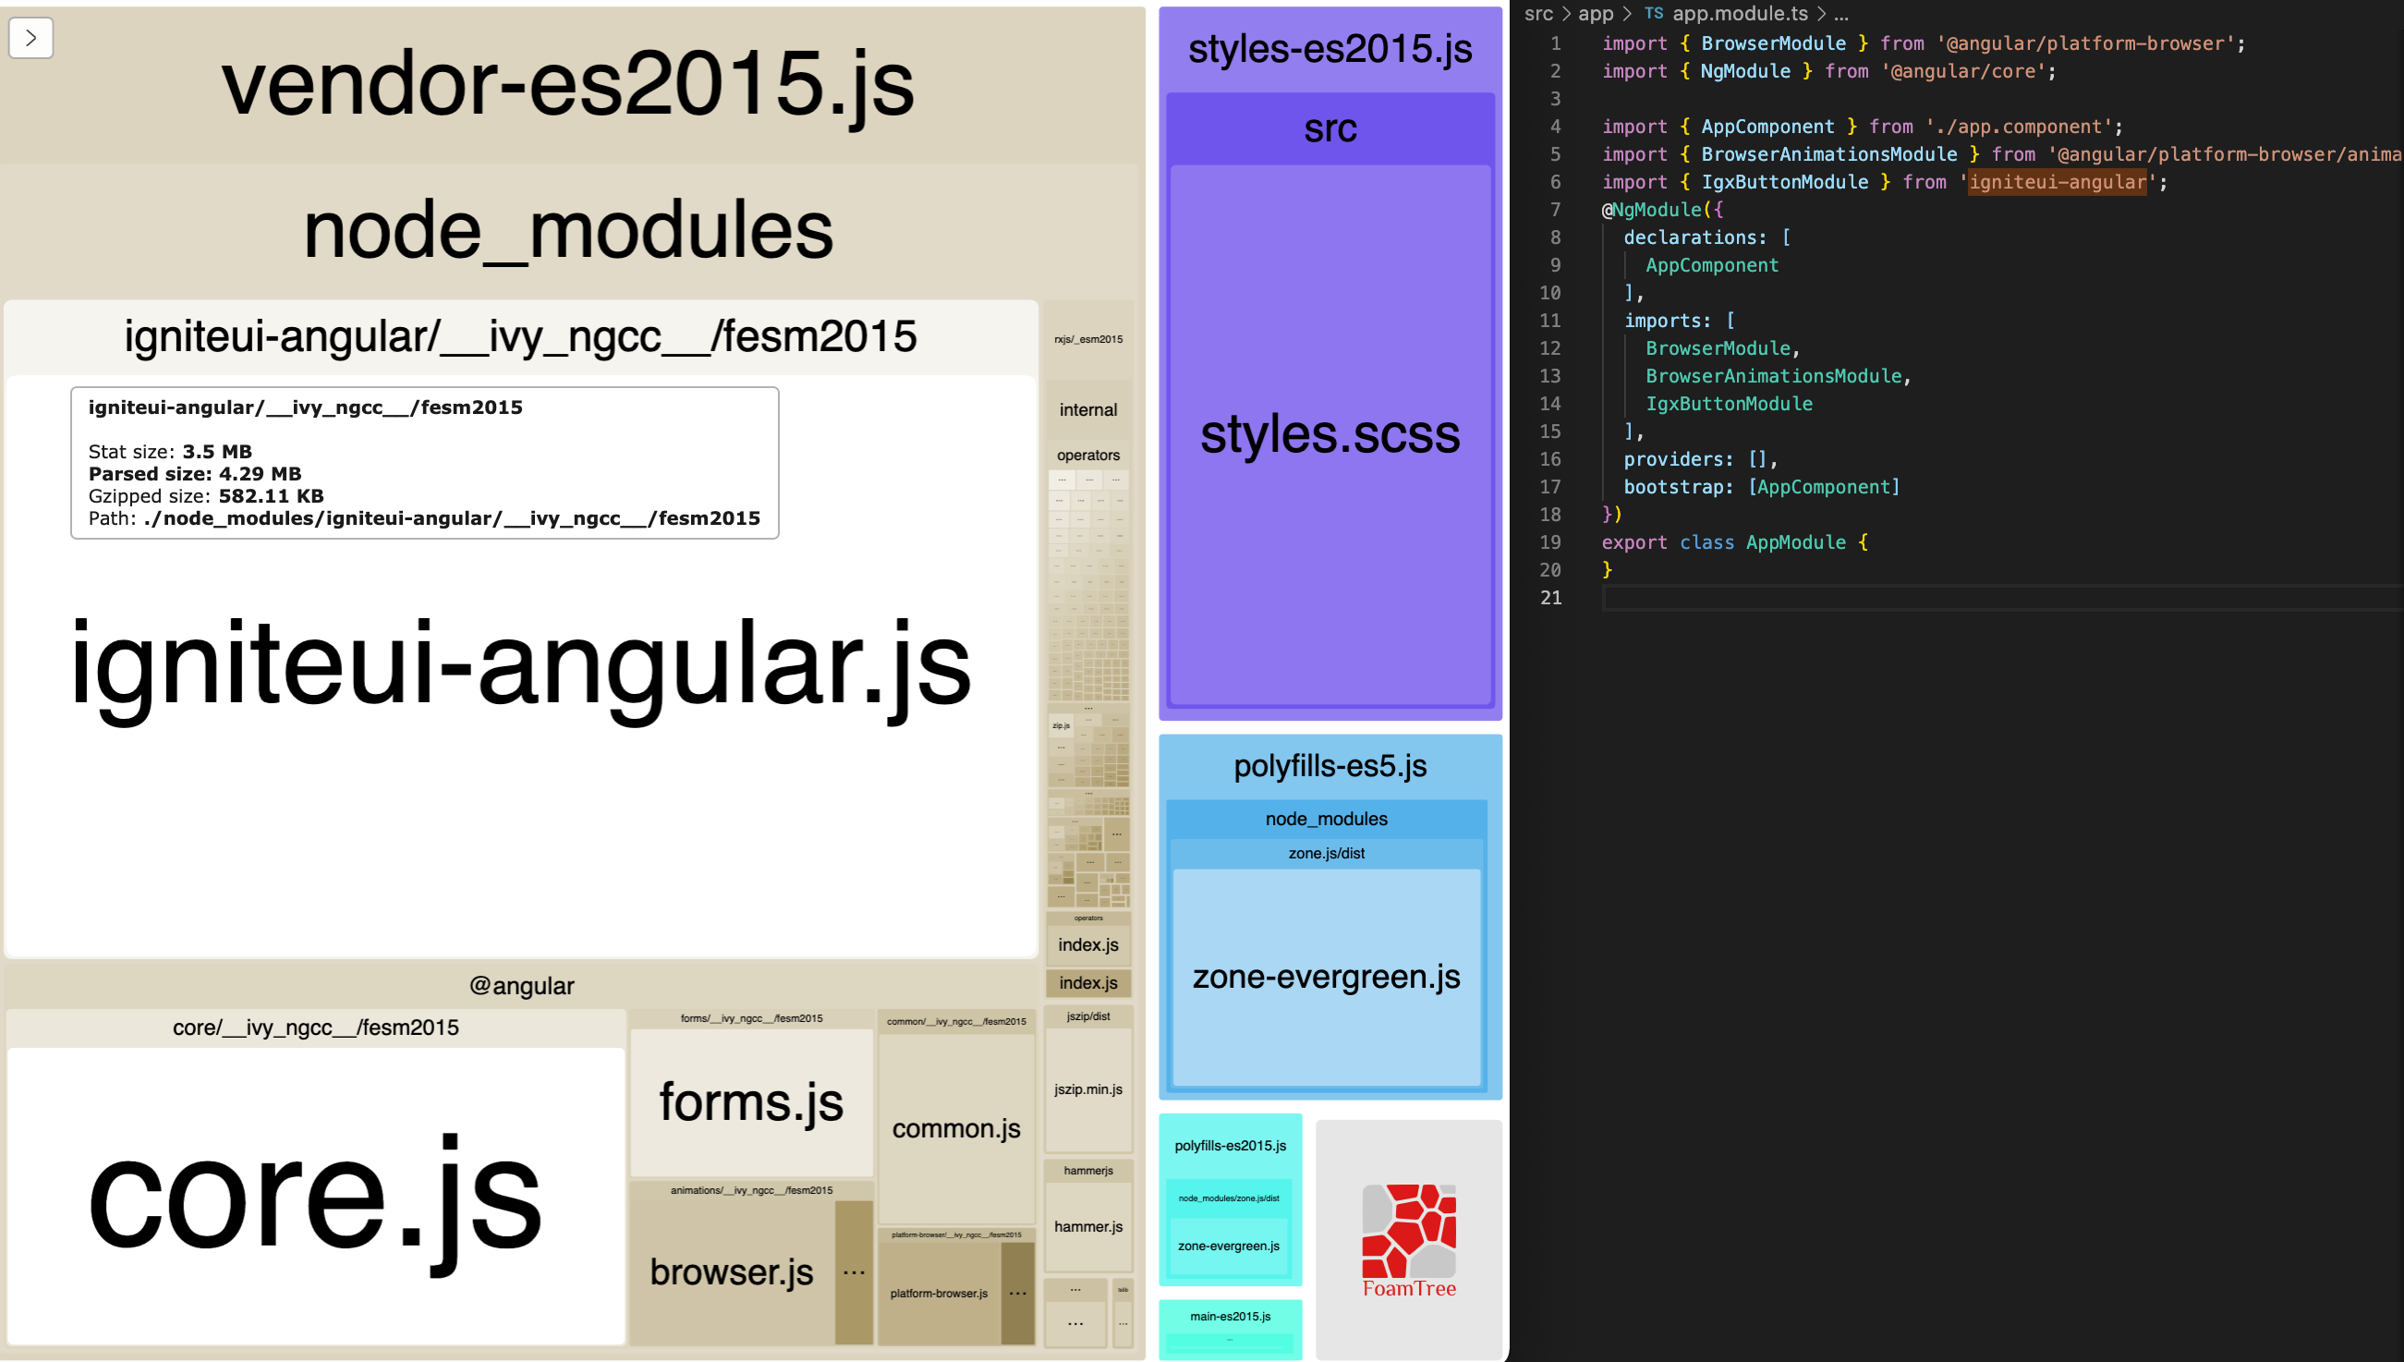Click the animations/__ivy_ngcc__/fesm2015 label

pyautogui.click(x=752, y=1190)
